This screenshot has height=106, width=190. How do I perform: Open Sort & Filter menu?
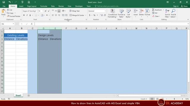tap(167, 13)
